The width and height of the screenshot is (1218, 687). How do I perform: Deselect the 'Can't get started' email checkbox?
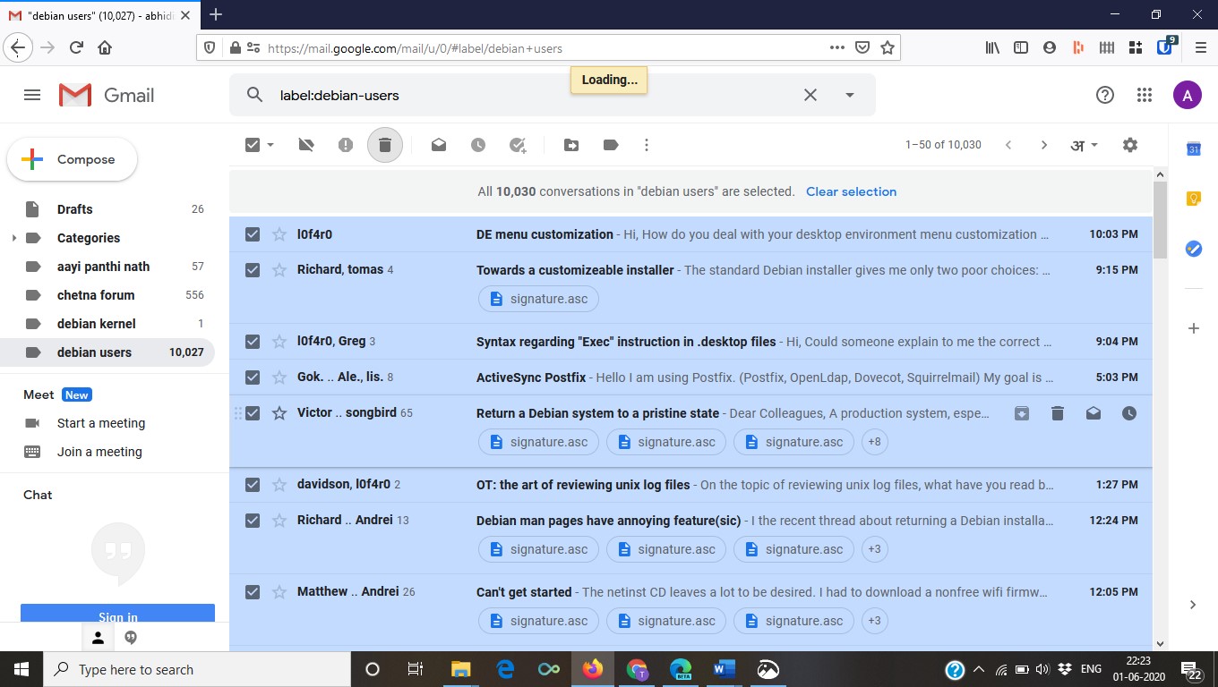pos(253,591)
